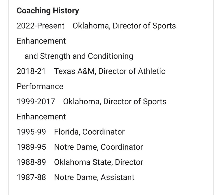Select the 1989-95 date range
This screenshot has height=195, width=222.
[x=31, y=147]
